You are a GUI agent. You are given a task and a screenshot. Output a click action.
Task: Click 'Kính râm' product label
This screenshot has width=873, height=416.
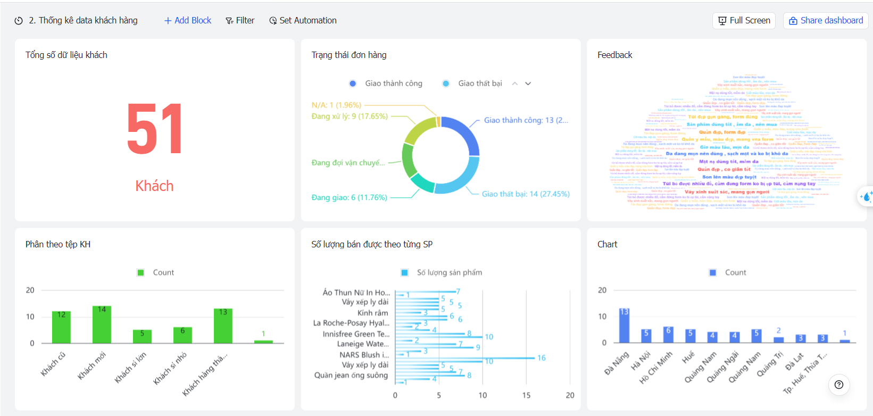click(x=373, y=313)
